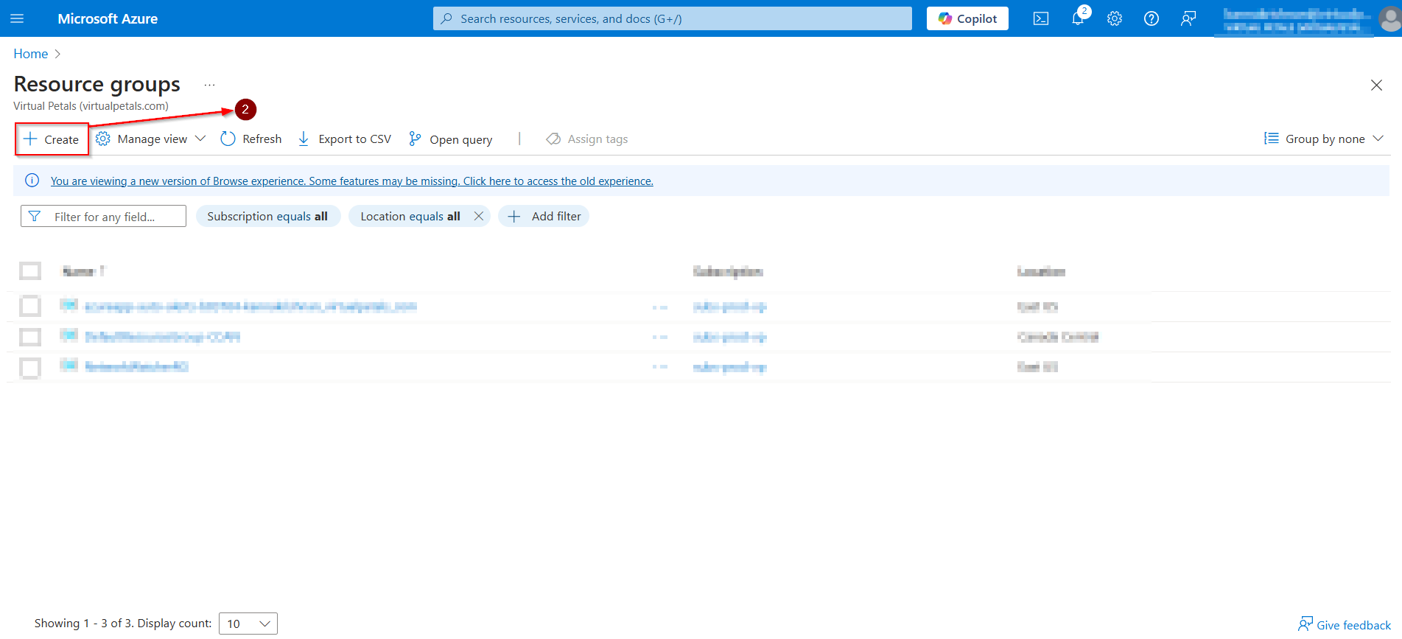Viewport: 1402px width, 639px height.
Task: Open the ellipsis menu beside Resource groups
Action: tap(210, 85)
